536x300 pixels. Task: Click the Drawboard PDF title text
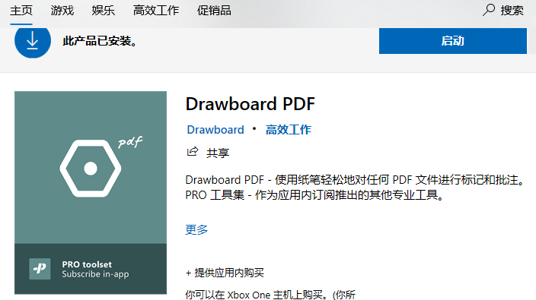[250, 104]
